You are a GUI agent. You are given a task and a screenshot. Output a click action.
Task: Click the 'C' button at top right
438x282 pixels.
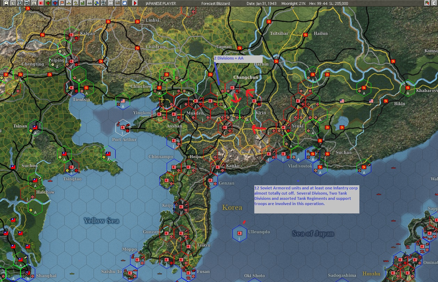pyautogui.click(x=434, y=3)
